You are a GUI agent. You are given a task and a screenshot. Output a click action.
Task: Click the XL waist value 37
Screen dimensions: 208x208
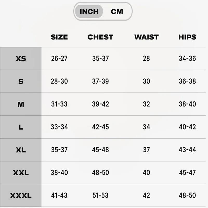pyautogui.click(x=146, y=150)
